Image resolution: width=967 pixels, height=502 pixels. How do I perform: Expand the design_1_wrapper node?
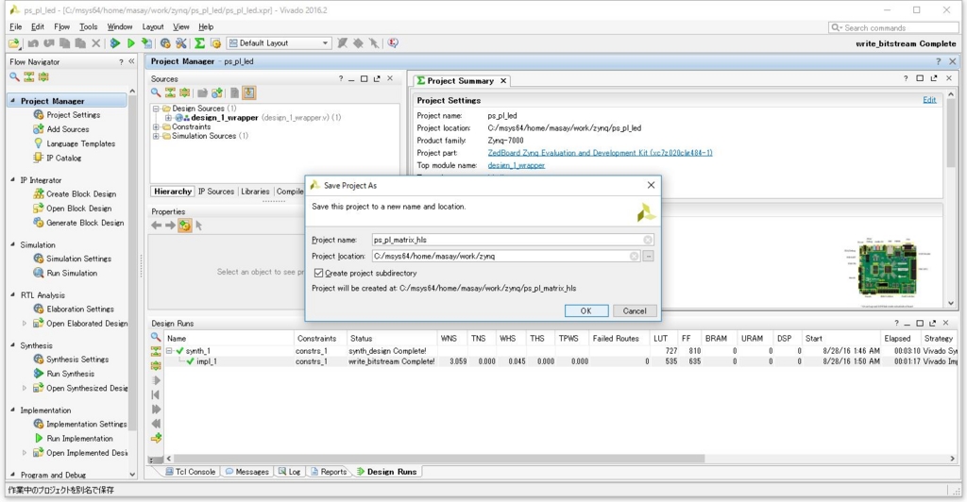point(168,118)
